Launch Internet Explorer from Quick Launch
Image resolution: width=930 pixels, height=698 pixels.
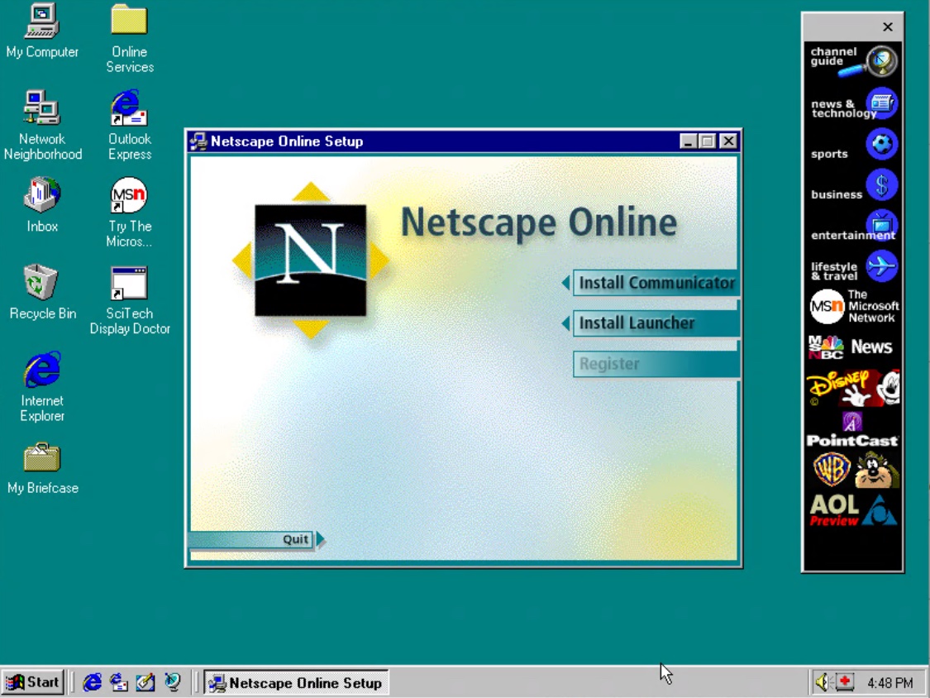pos(92,682)
